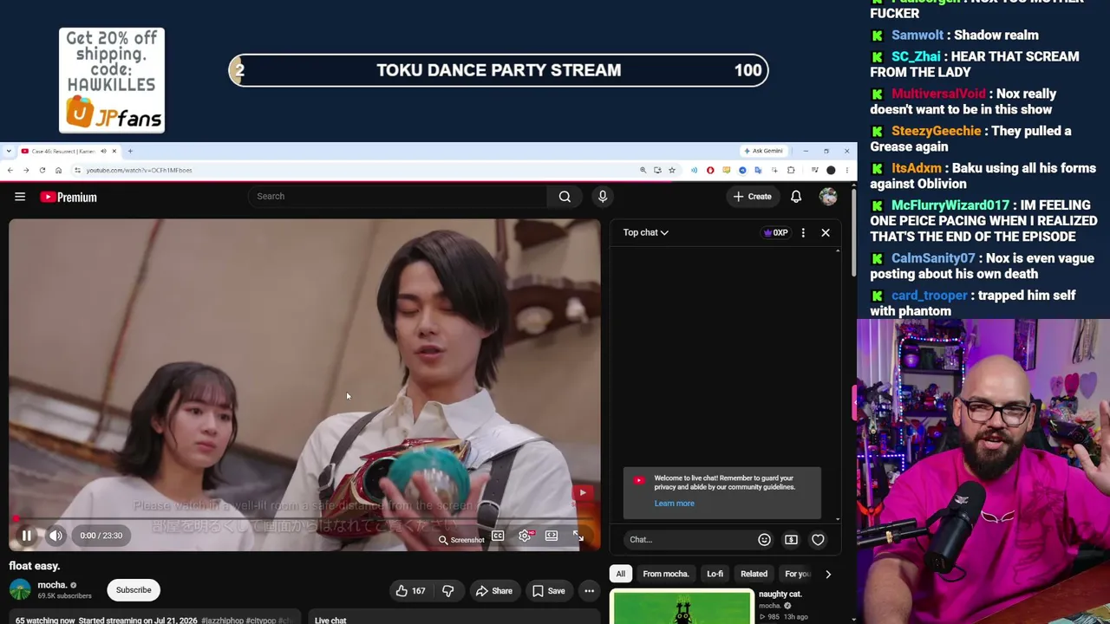
Task: Open live chat options kebab menu
Action: pos(803,232)
